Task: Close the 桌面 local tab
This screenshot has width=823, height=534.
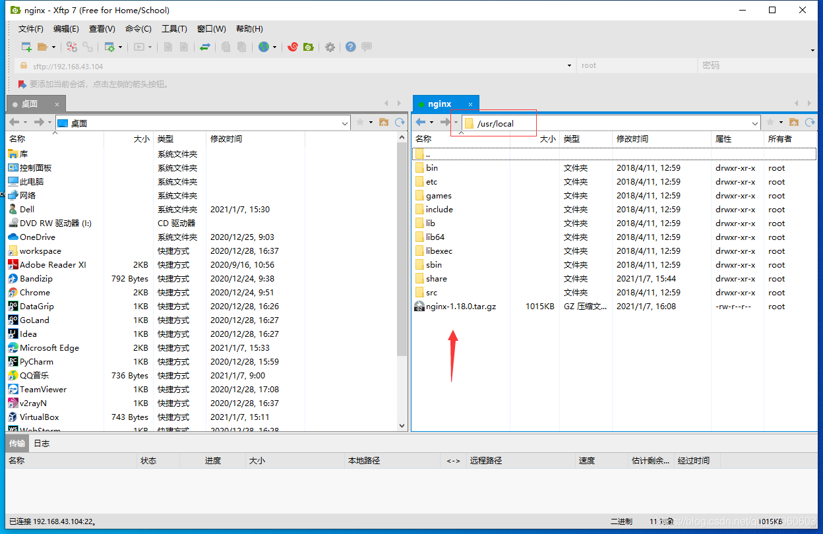Action: (57, 104)
